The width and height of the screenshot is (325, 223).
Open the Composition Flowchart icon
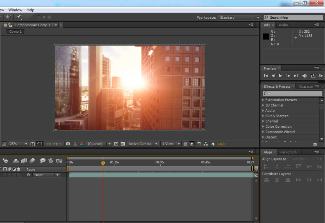[x=206, y=144]
